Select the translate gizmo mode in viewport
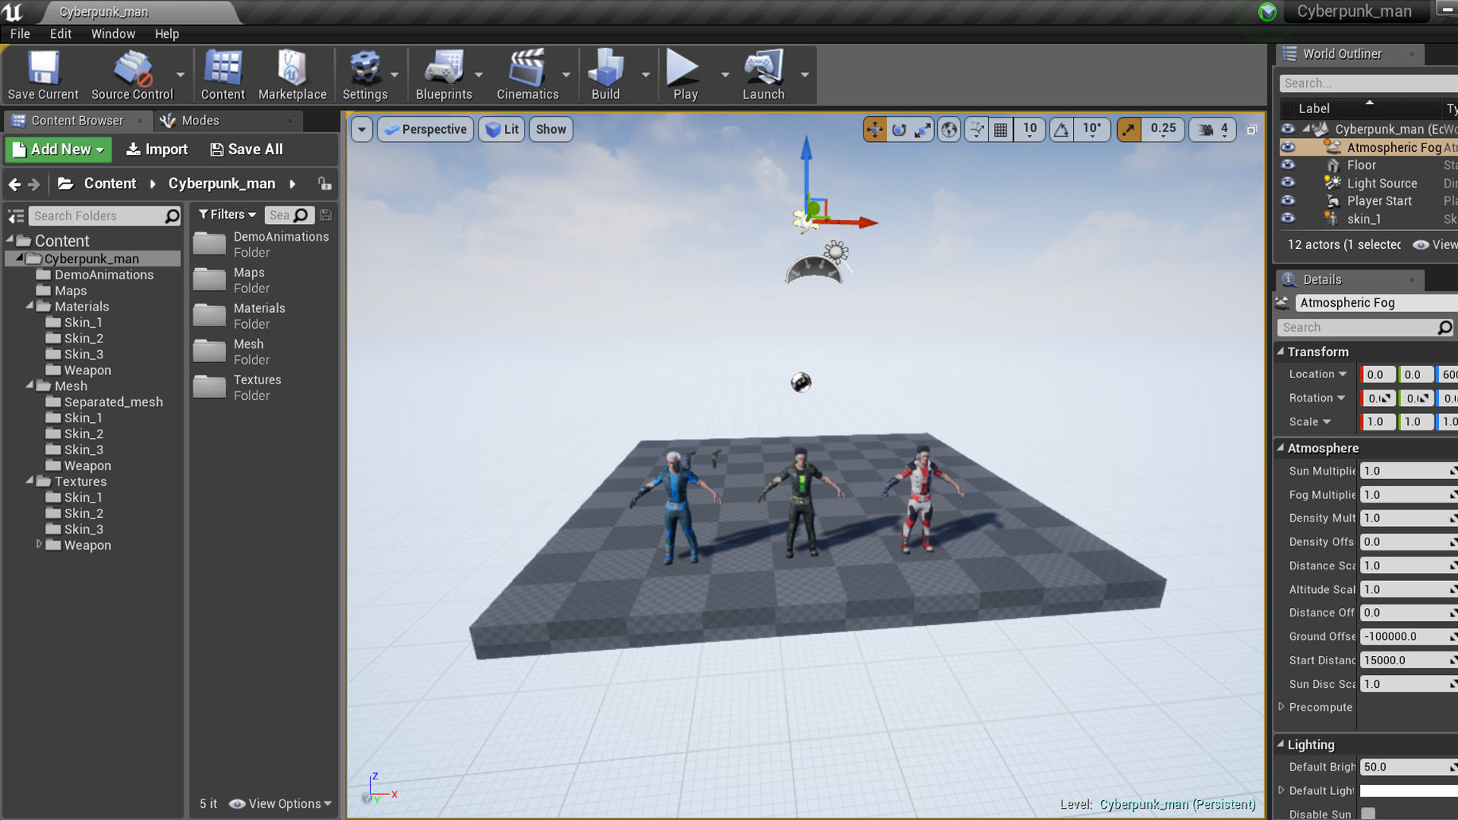 pyautogui.click(x=875, y=130)
